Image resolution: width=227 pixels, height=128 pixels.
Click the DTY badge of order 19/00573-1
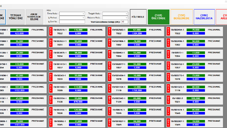point(168,54)
